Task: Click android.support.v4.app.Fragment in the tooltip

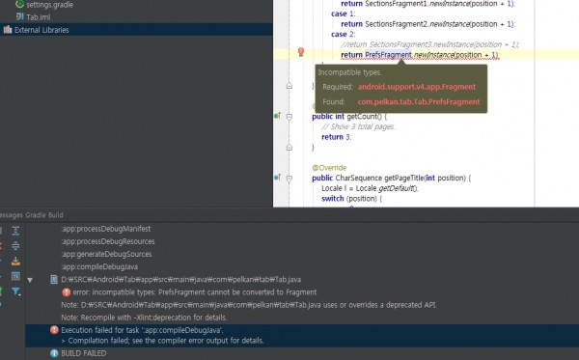Action: point(417,87)
